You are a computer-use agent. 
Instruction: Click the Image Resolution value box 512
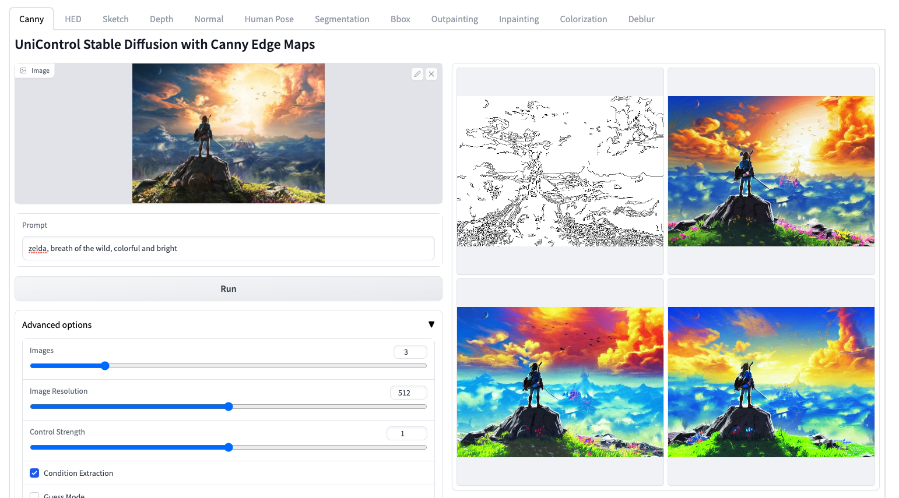coord(408,393)
